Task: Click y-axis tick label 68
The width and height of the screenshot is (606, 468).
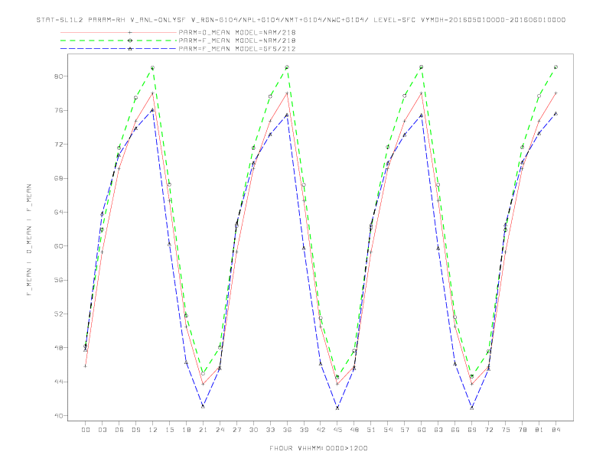Action: [x=57, y=178]
